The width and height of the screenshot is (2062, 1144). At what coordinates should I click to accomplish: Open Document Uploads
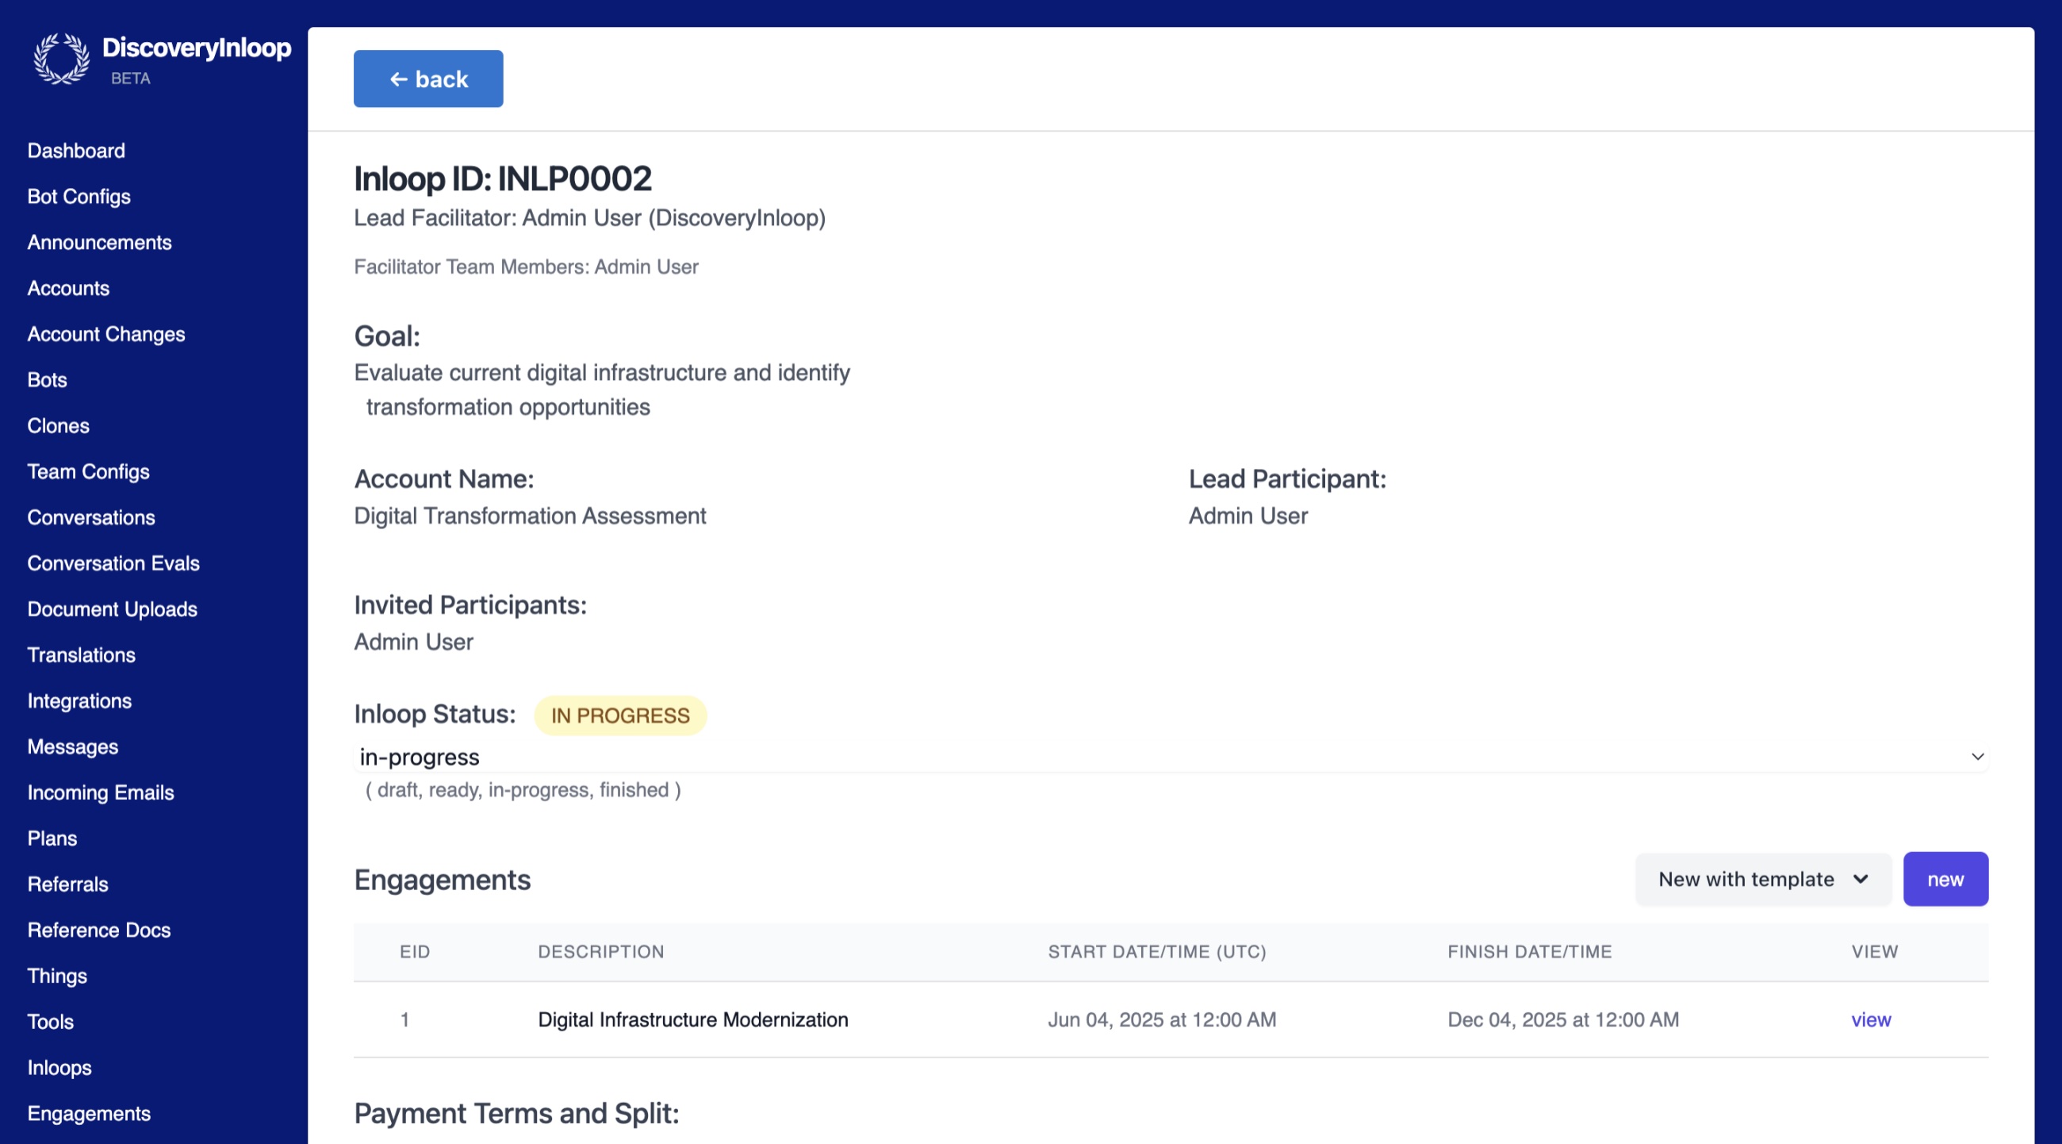pyautogui.click(x=112, y=609)
